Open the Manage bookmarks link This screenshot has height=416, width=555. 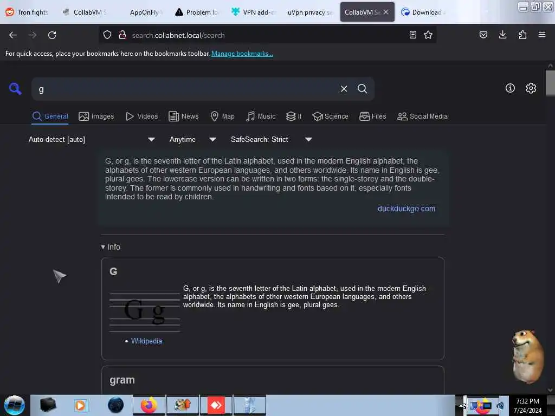click(x=242, y=54)
